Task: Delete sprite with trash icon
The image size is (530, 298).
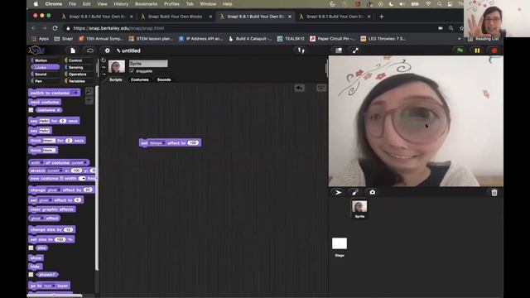Action: [494, 193]
